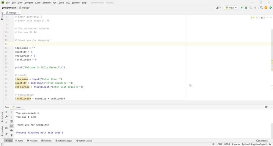Open the View menu
Viewport: 273px width, 146px height.
point(20,3)
